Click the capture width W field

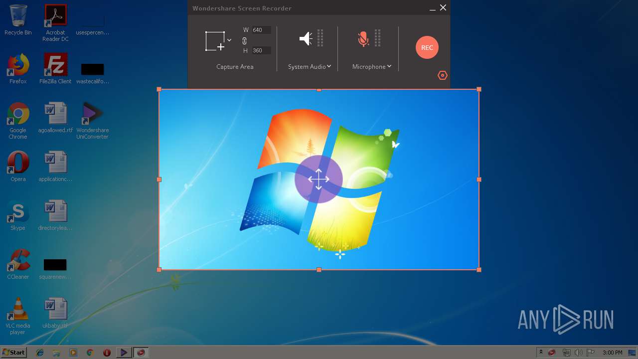pos(261,30)
